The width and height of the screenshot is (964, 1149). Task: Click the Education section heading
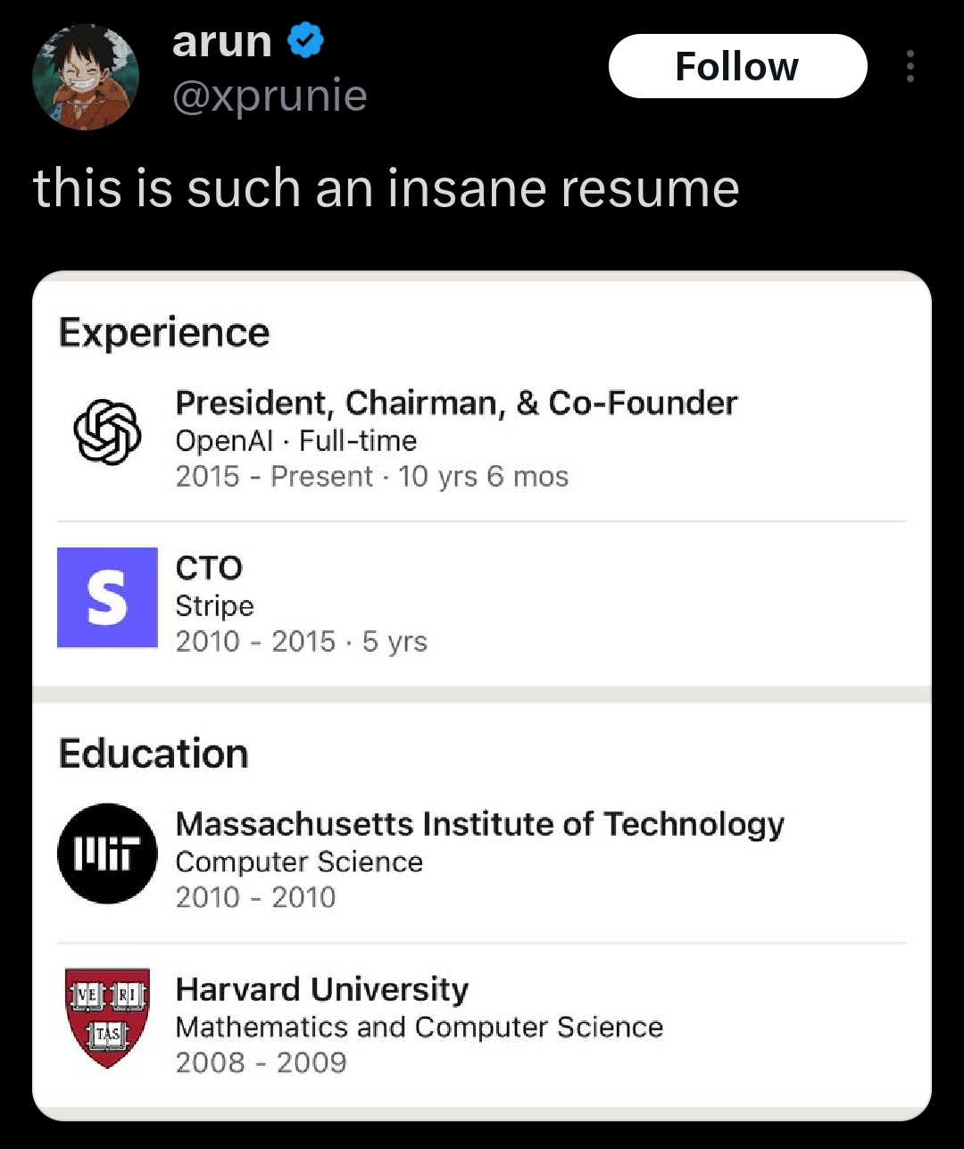tap(154, 754)
